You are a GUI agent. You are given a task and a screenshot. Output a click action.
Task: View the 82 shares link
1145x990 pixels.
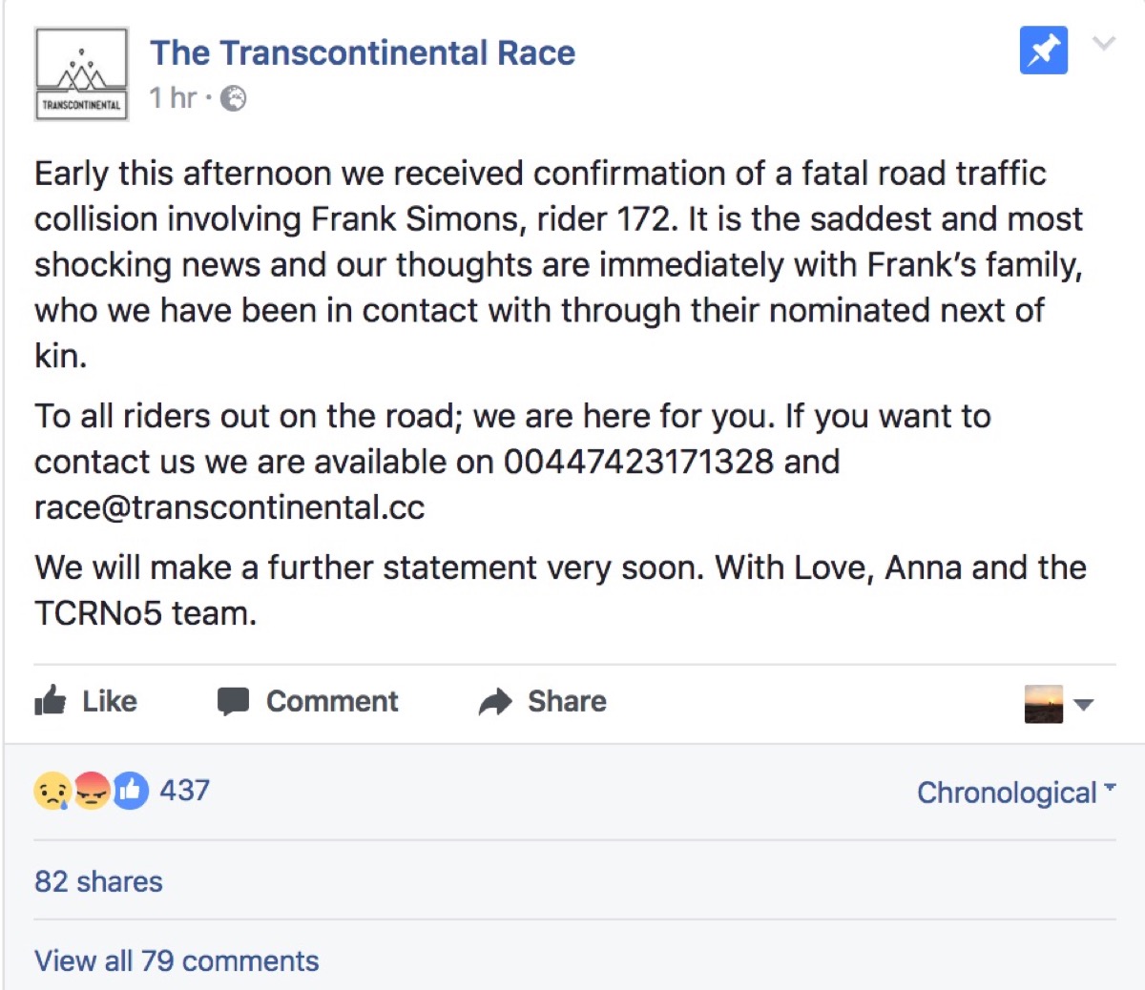pyautogui.click(x=98, y=881)
